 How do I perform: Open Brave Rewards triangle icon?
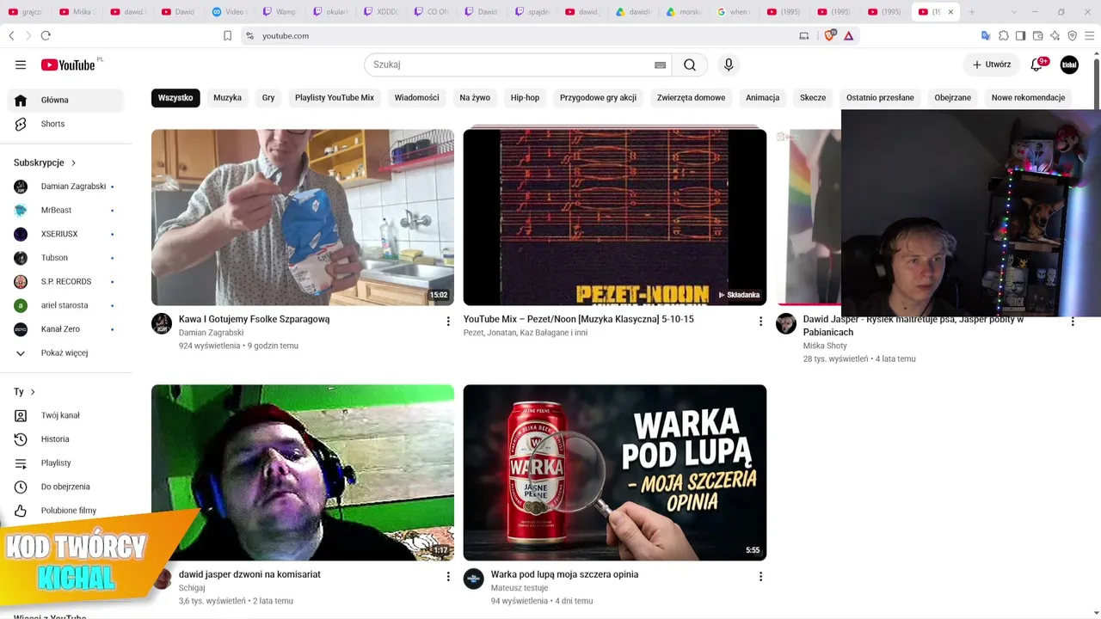(849, 35)
